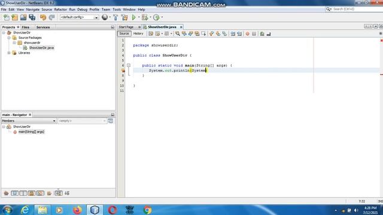Click the Previous Bookmark icon
Image resolution: width=383 pixels, height=215 pixels.
pyautogui.click(x=211, y=34)
